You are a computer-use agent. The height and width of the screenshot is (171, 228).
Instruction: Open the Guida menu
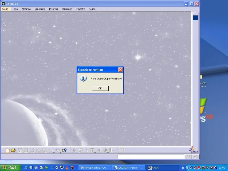pos(92,9)
